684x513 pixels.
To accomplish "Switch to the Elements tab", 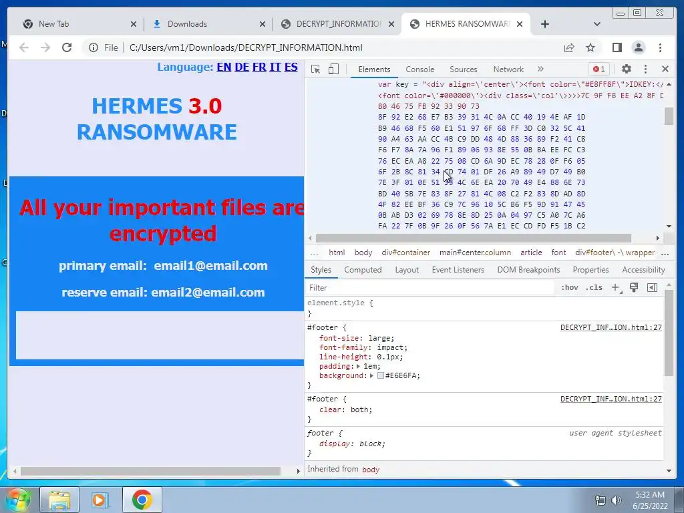I will [374, 69].
